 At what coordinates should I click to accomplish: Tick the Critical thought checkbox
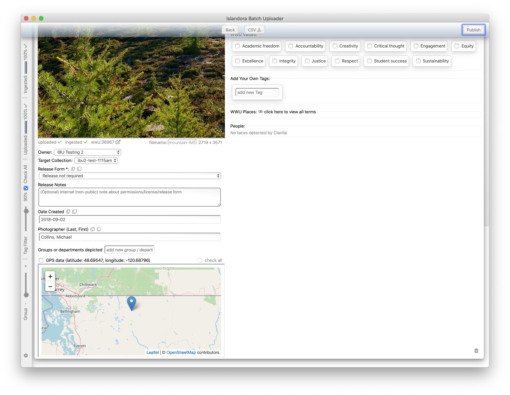(370, 46)
